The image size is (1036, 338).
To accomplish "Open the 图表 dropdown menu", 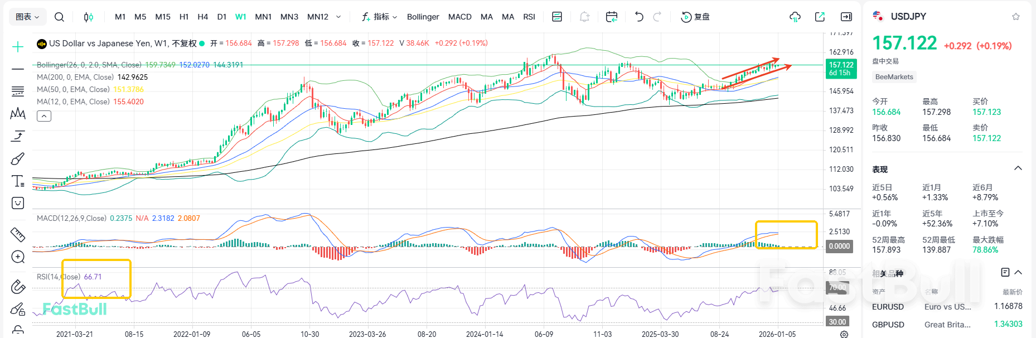I will (27, 17).
